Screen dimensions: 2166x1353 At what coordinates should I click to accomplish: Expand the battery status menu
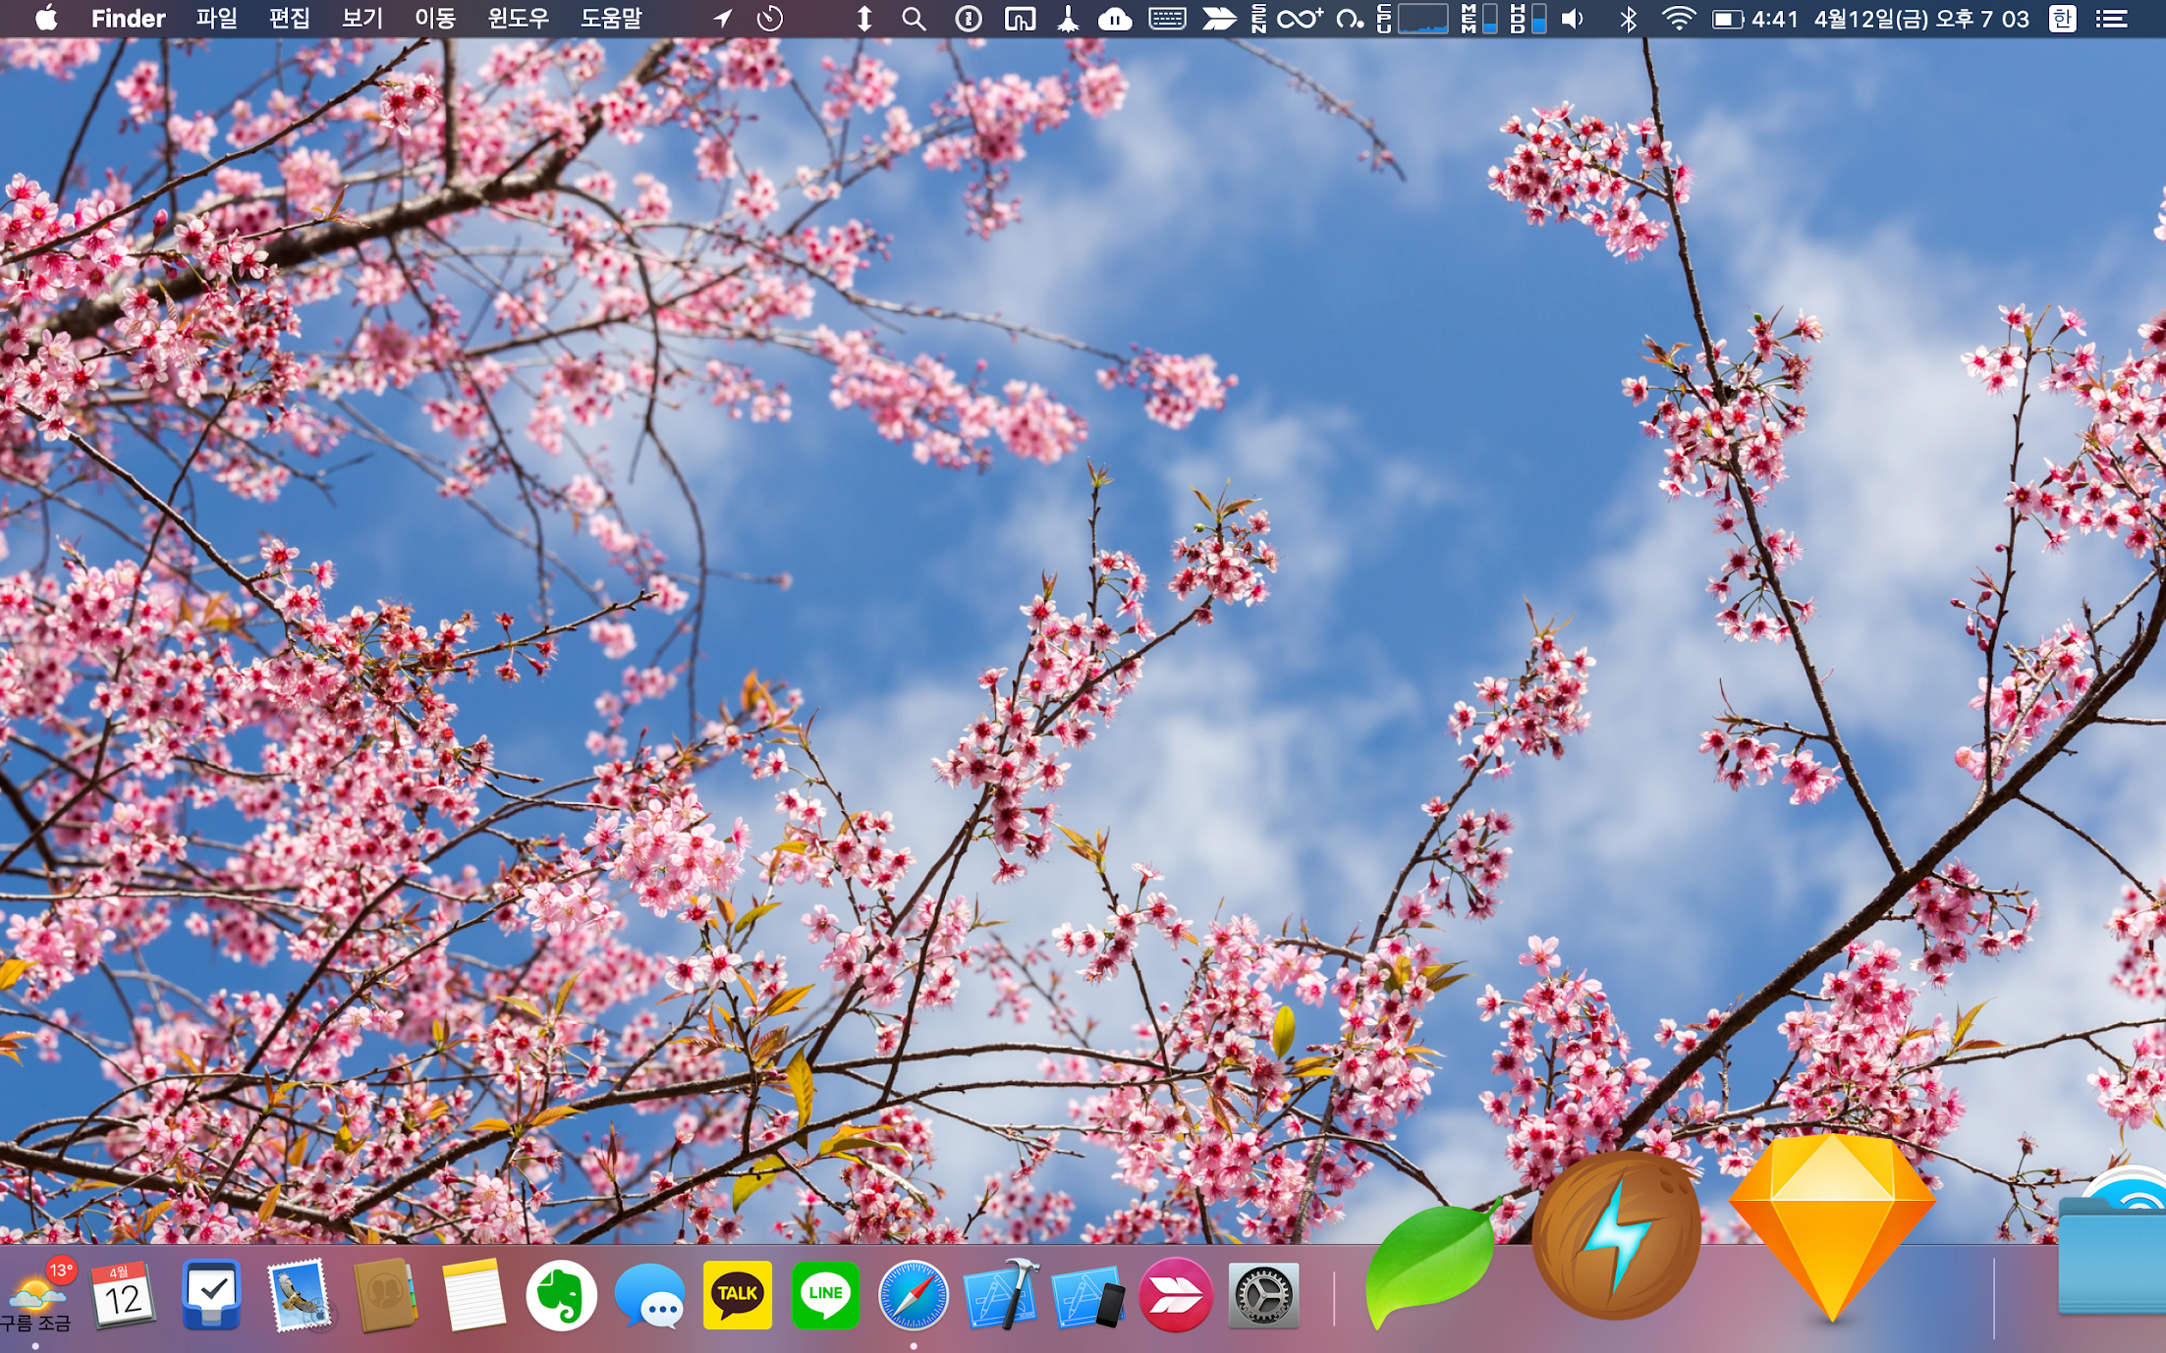click(x=1727, y=19)
